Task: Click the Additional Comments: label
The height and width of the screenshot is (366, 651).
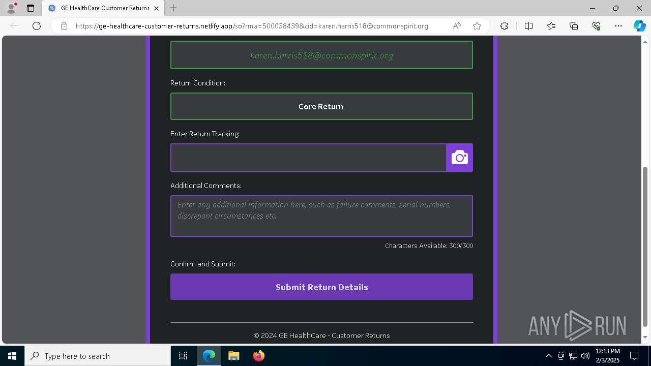Action: tap(206, 186)
